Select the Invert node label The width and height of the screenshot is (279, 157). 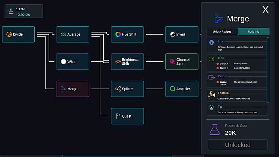click(181, 34)
